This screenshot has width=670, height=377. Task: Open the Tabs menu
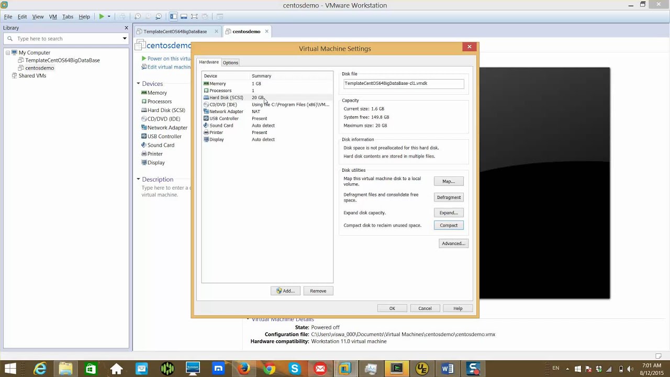point(68,17)
